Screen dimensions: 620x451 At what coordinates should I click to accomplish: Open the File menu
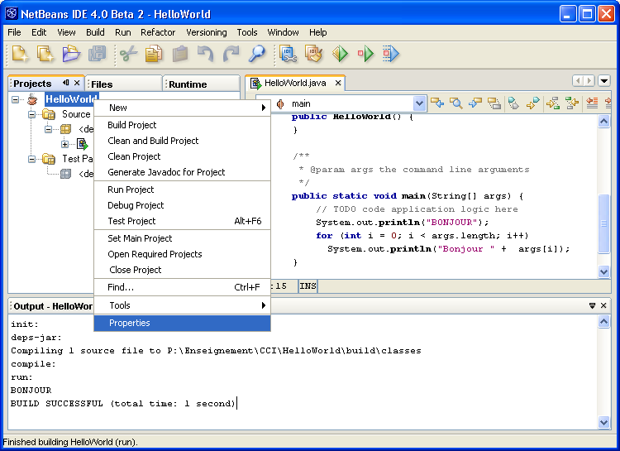coord(14,32)
